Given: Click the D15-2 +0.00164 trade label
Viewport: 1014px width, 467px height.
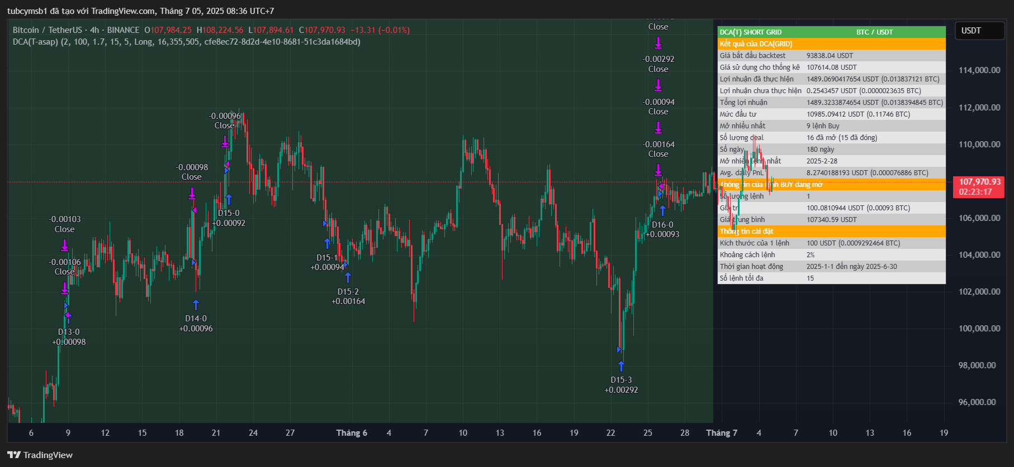Looking at the screenshot, I should (348, 296).
